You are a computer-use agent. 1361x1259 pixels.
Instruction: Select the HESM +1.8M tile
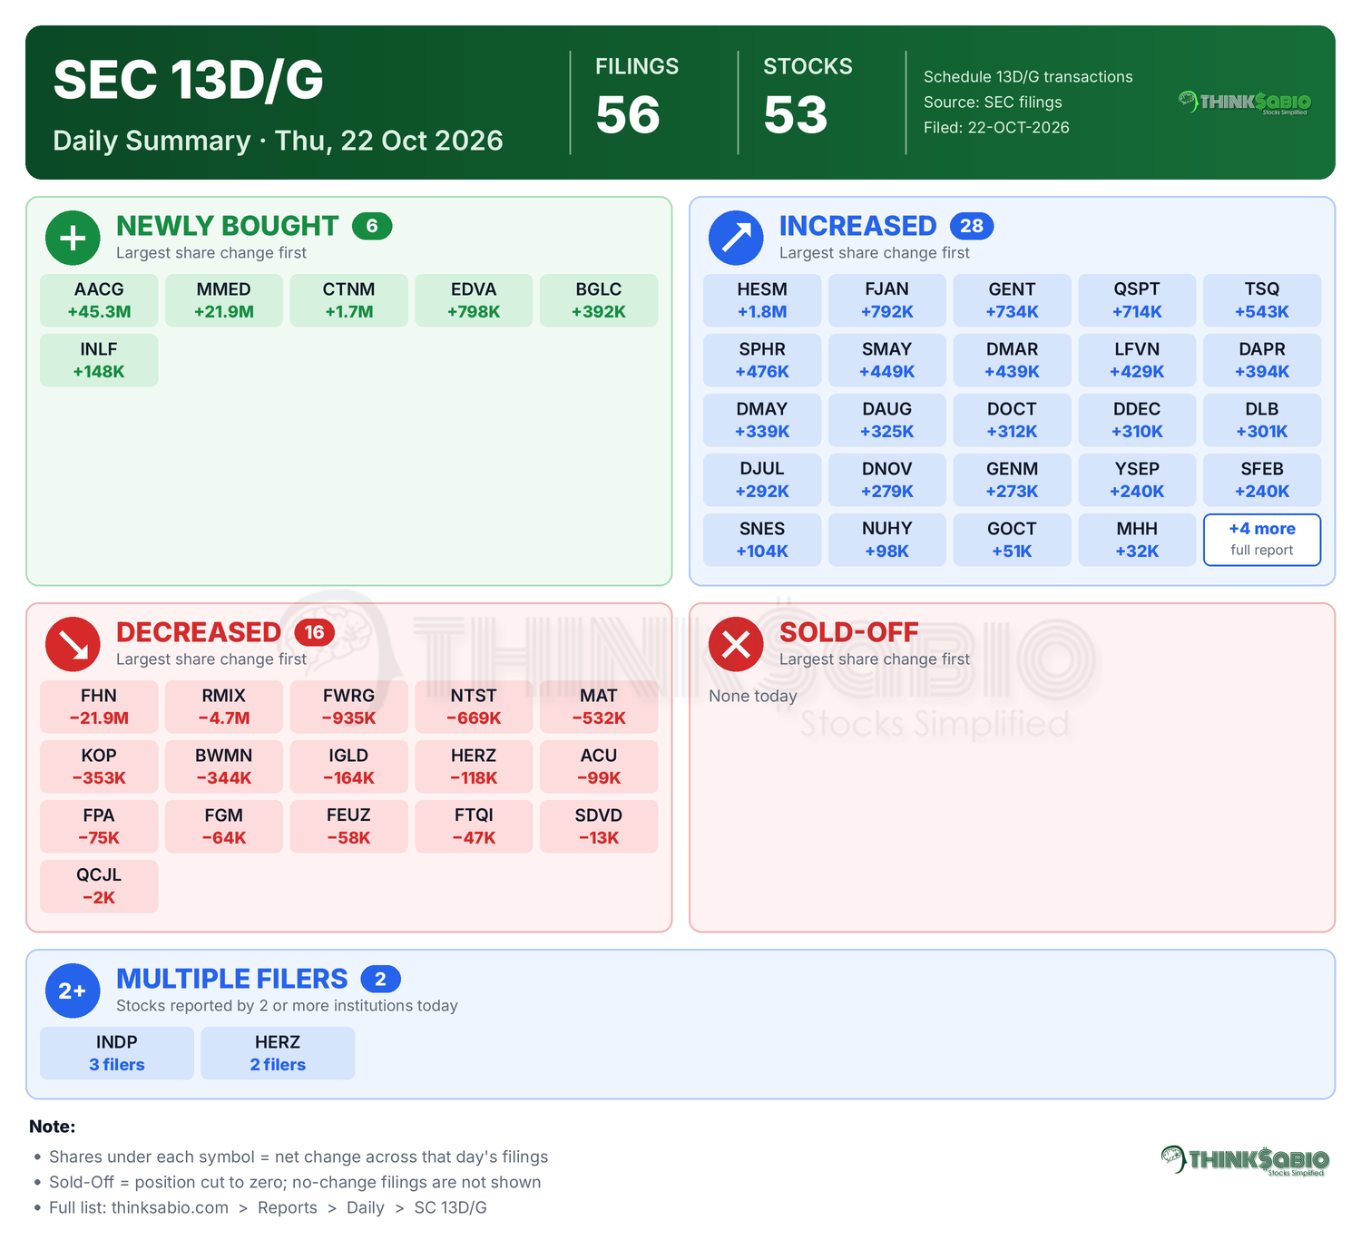click(762, 300)
